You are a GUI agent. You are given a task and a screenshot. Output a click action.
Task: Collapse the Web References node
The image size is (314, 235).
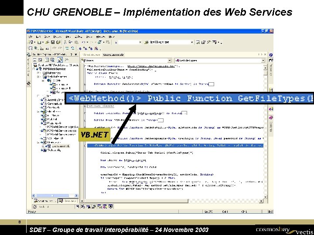(x=38, y=77)
